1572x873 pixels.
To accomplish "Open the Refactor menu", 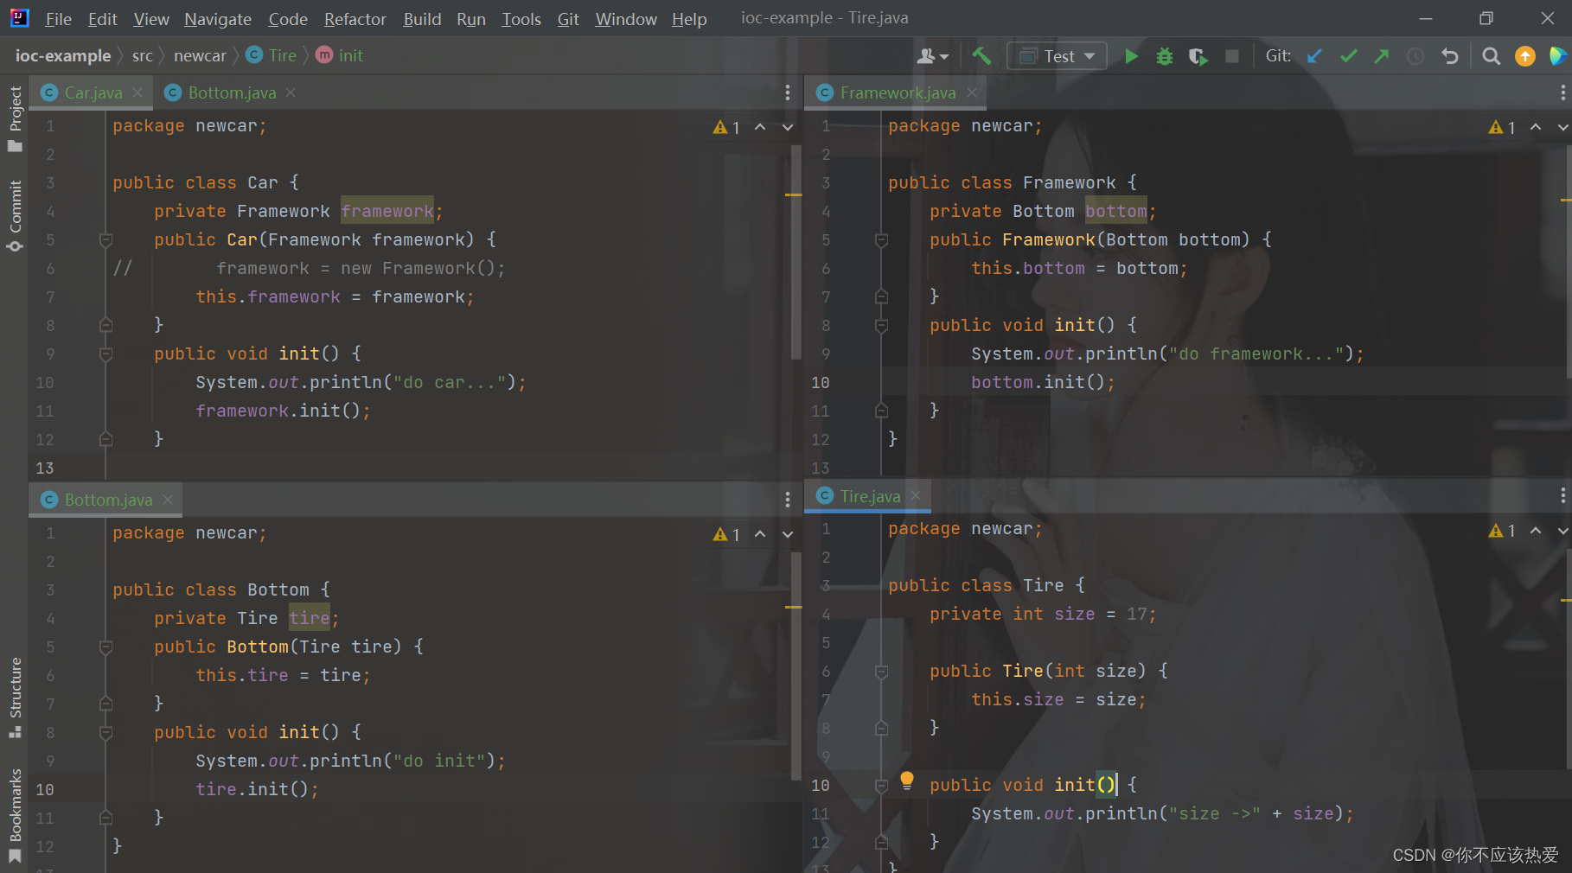I will pyautogui.click(x=355, y=19).
